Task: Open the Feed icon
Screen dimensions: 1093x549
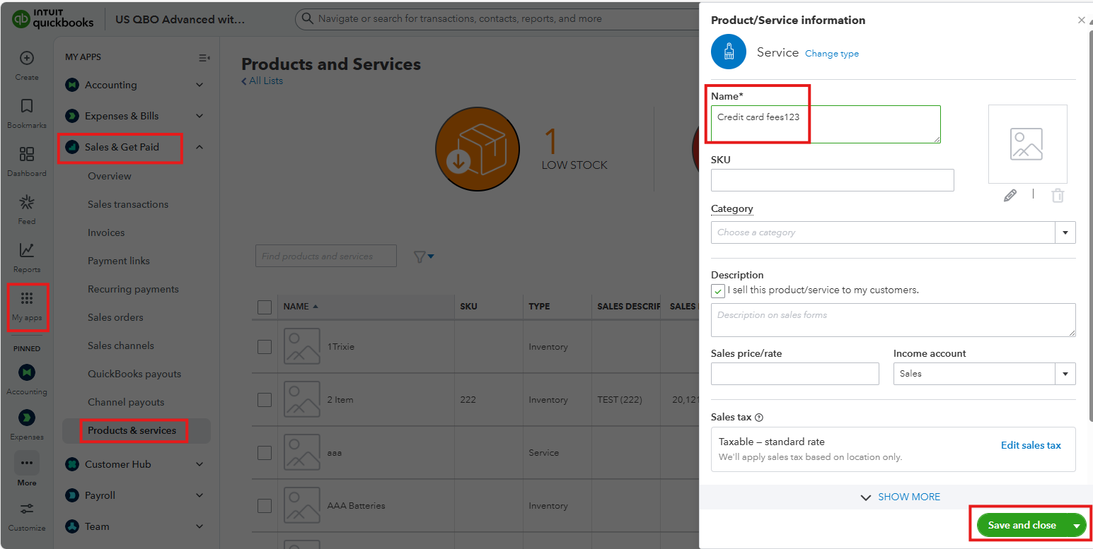Action: pos(26,203)
